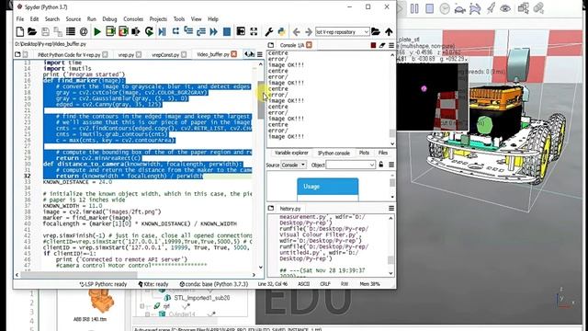Browse editor tabs list icon

click(x=17, y=54)
